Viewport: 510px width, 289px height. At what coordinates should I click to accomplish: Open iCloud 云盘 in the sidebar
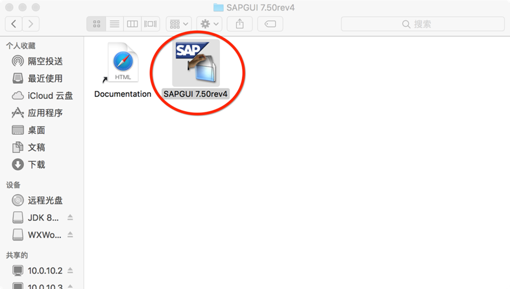click(x=43, y=96)
